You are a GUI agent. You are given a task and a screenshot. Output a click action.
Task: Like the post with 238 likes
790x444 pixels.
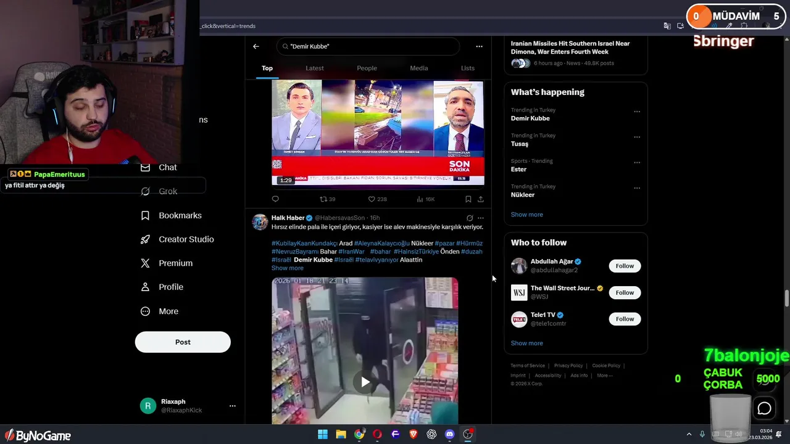[377, 199]
